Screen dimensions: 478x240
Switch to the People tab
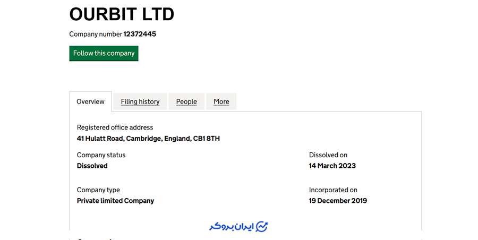pyautogui.click(x=186, y=101)
